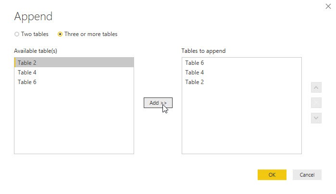
Task: Click empty area of Tables to append list
Action: [241, 120]
